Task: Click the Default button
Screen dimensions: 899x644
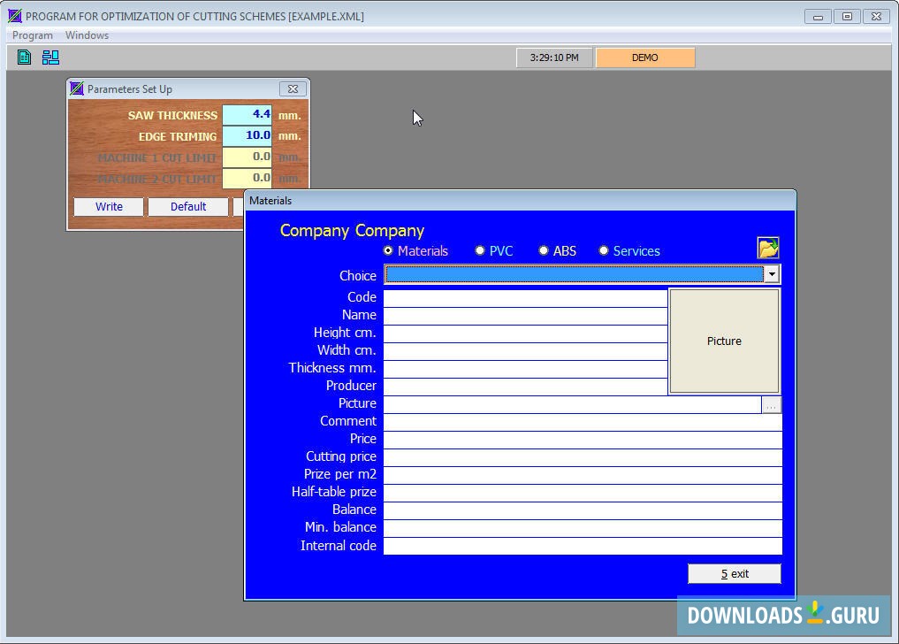Action: point(188,206)
